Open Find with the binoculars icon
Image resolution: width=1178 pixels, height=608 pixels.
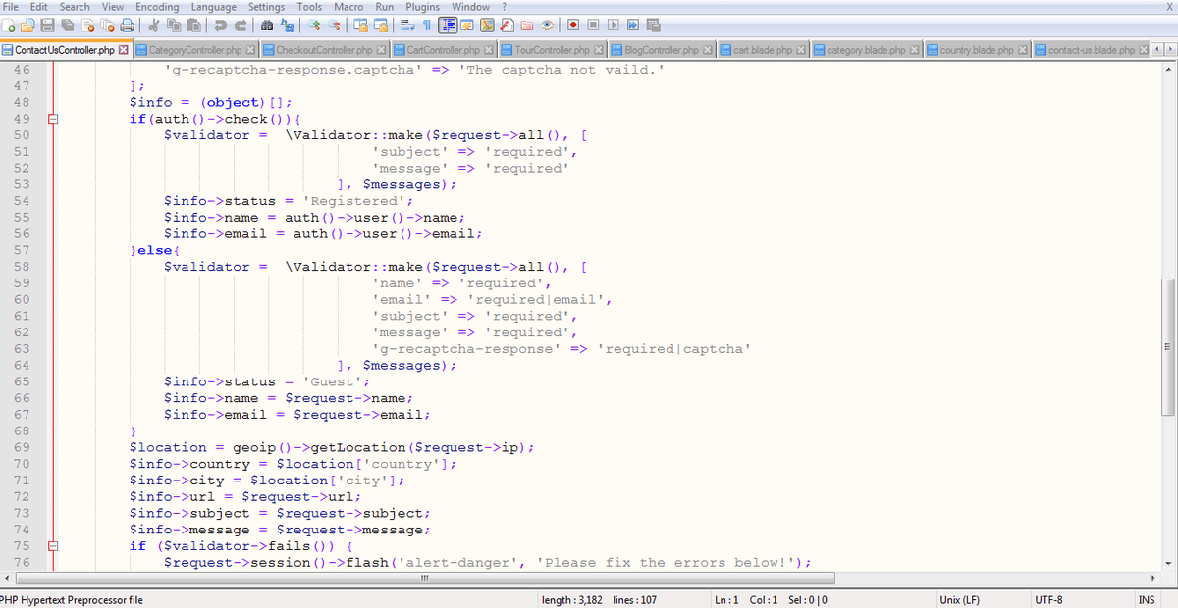(268, 28)
